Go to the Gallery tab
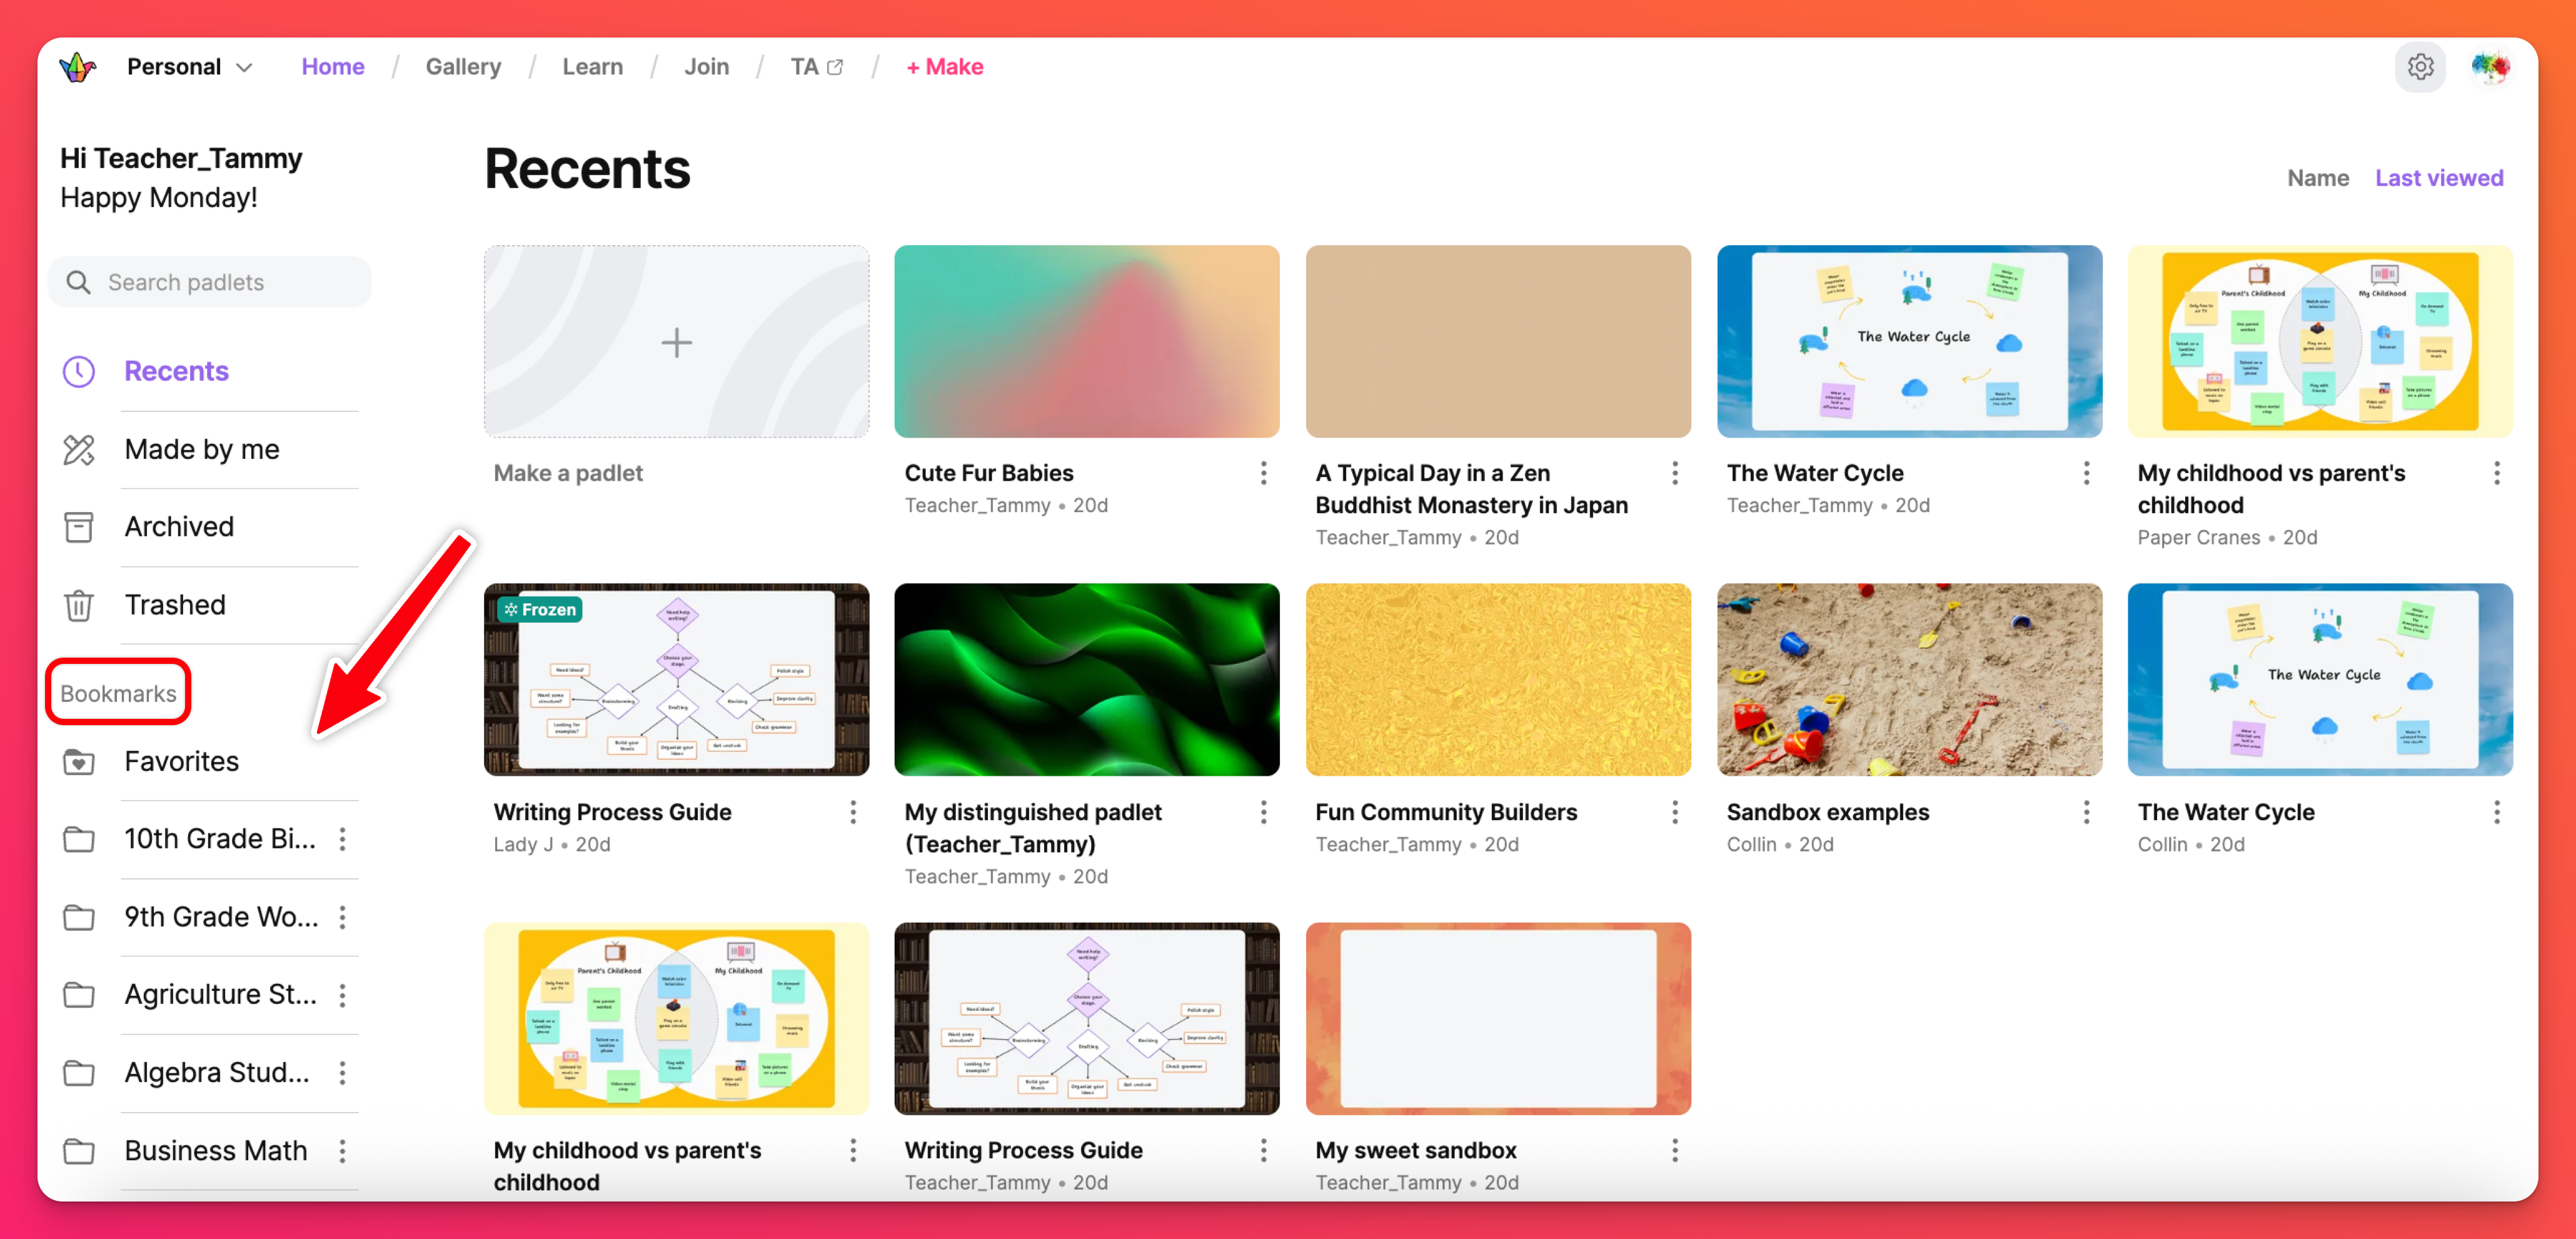 (463, 67)
